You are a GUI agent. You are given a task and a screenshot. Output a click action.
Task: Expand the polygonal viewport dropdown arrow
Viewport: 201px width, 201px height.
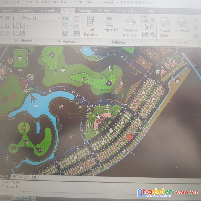pyautogui.click(x=71, y=26)
